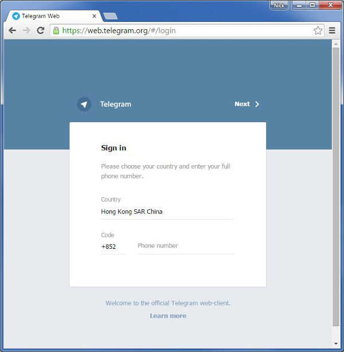Click the Country field label
The height and width of the screenshot is (352, 344).
pos(111,200)
